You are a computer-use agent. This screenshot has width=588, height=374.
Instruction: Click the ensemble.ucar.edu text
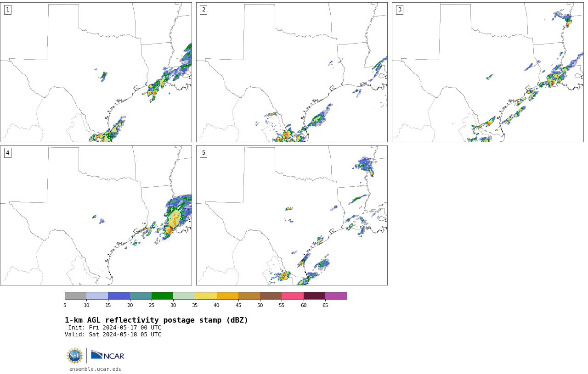[x=96, y=369]
